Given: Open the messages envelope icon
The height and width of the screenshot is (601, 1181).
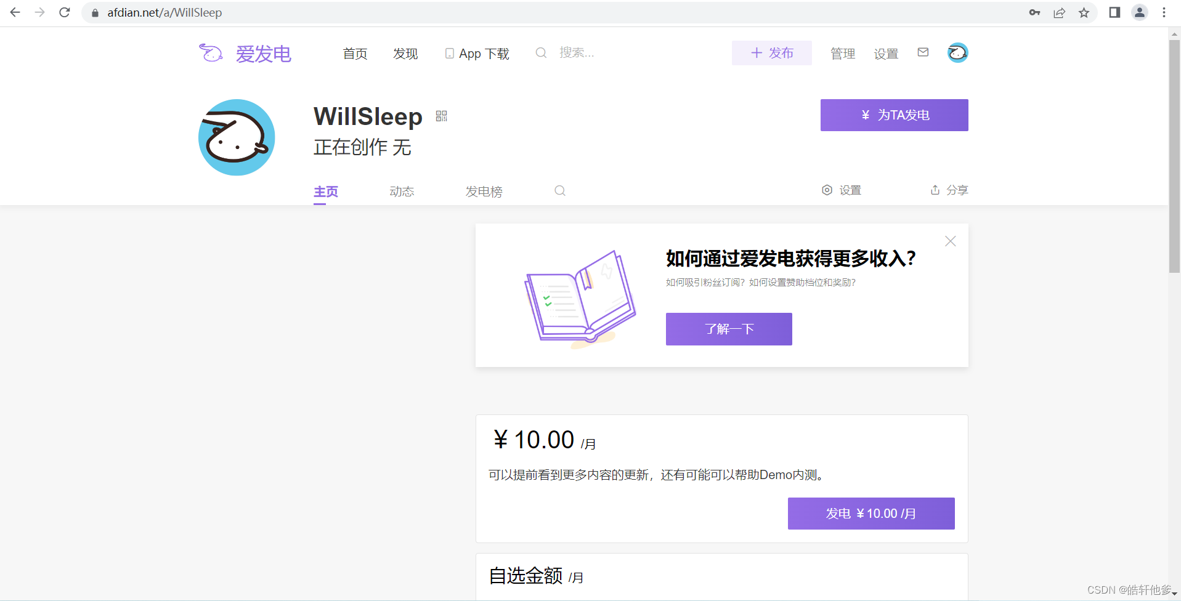Looking at the screenshot, I should pos(923,52).
